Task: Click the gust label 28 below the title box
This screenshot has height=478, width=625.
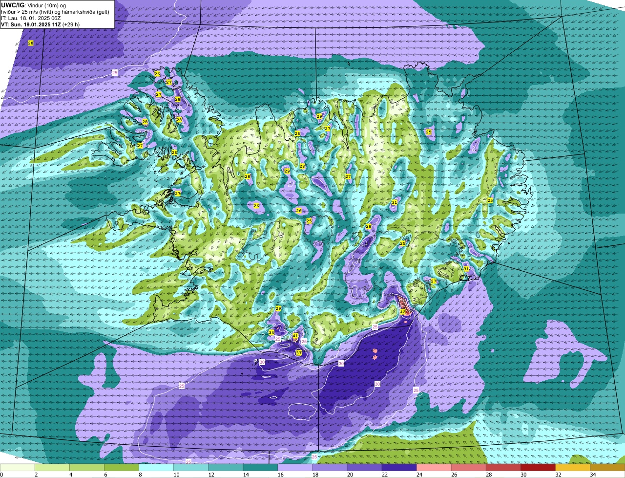Action: click(31, 43)
